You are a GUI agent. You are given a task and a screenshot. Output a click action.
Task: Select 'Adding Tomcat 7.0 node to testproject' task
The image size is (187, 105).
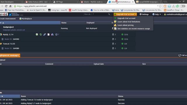click(x=37, y=100)
